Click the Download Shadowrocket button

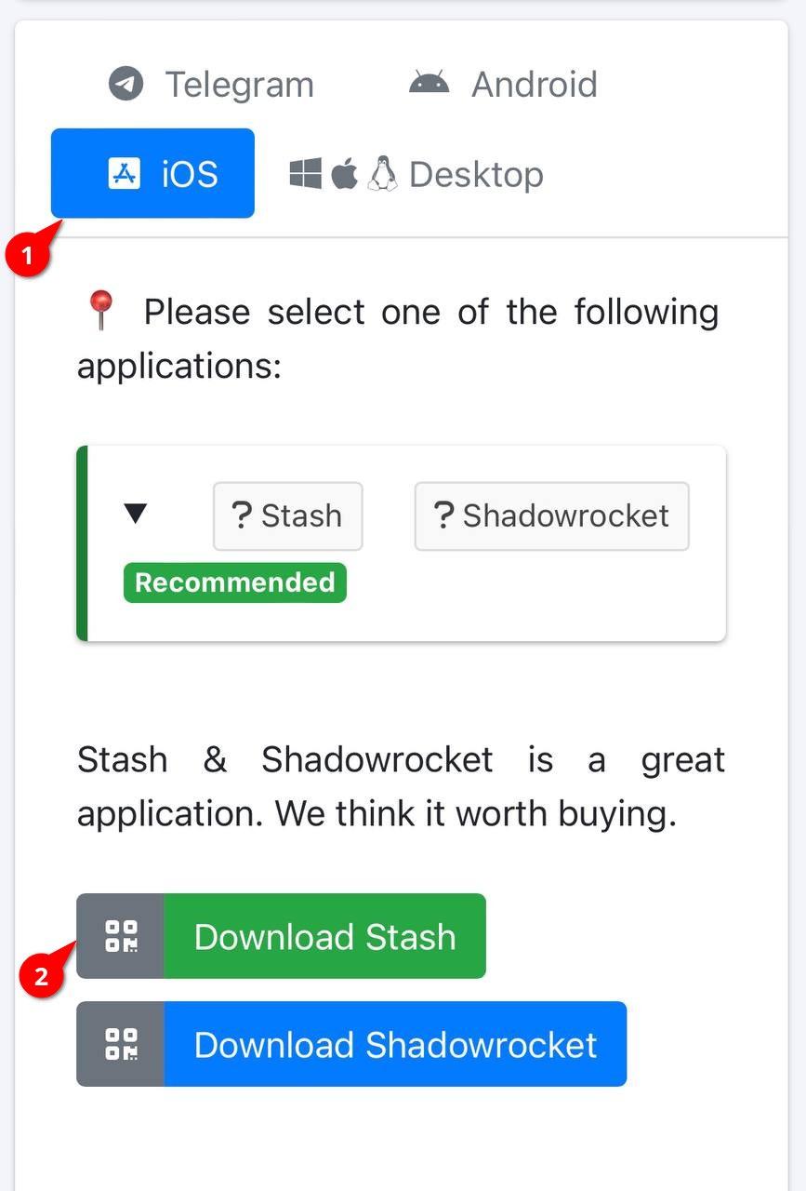(395, 1044)
